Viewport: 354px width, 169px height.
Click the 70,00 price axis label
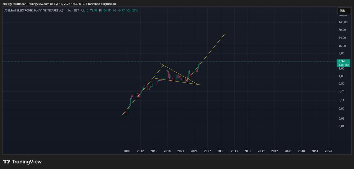342,30
